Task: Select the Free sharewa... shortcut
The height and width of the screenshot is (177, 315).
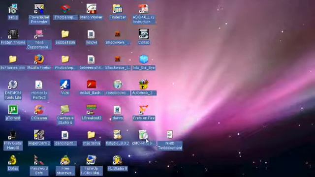Action: click(65, 160)
